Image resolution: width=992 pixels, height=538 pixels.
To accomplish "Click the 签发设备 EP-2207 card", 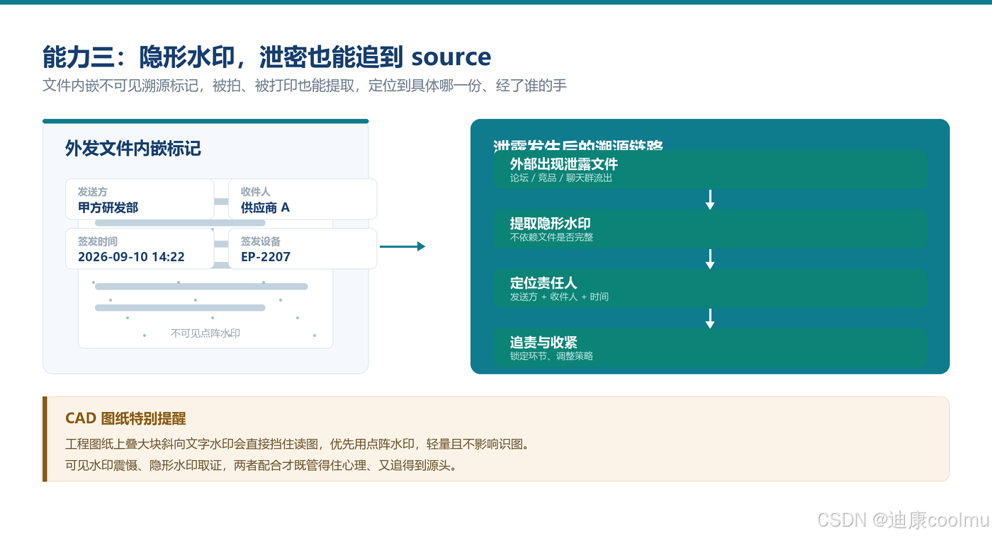I will click(303, 248).
